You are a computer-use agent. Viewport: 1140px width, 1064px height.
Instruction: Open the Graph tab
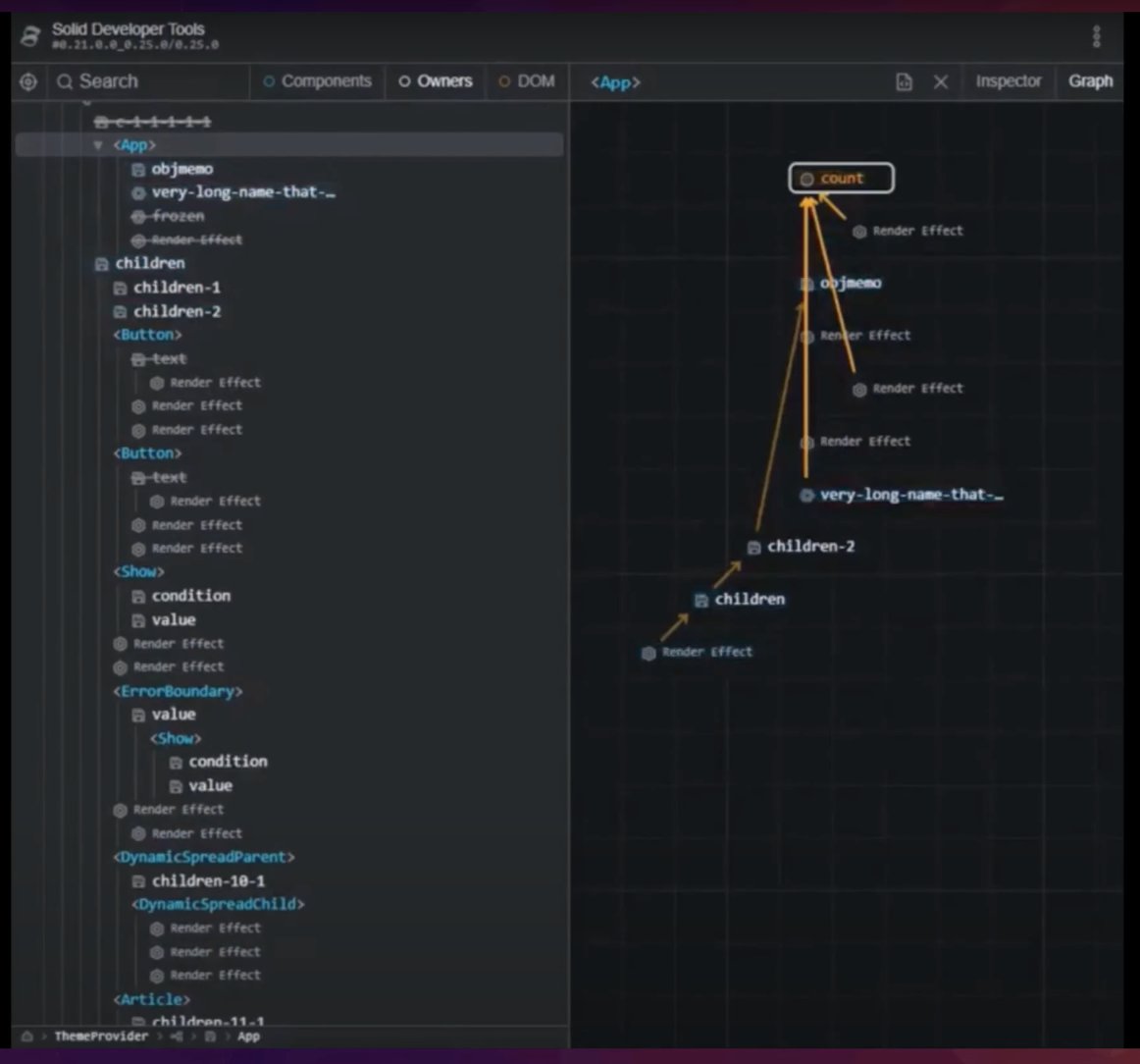click(x=1090, y=82)
